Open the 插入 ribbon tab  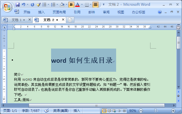click(x=41, y=12)
